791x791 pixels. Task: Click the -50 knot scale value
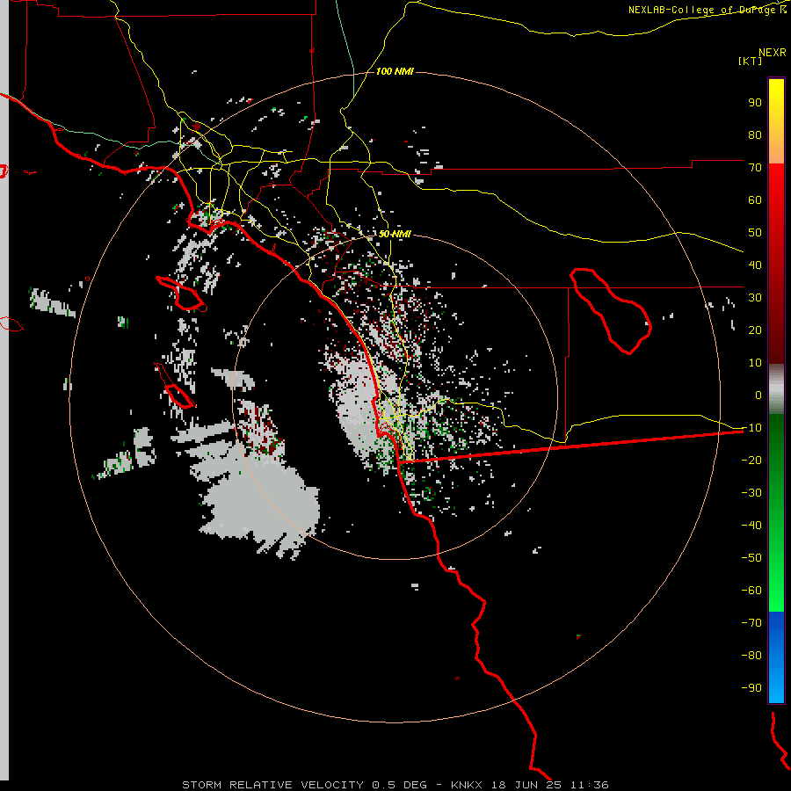tap(751, 558)
